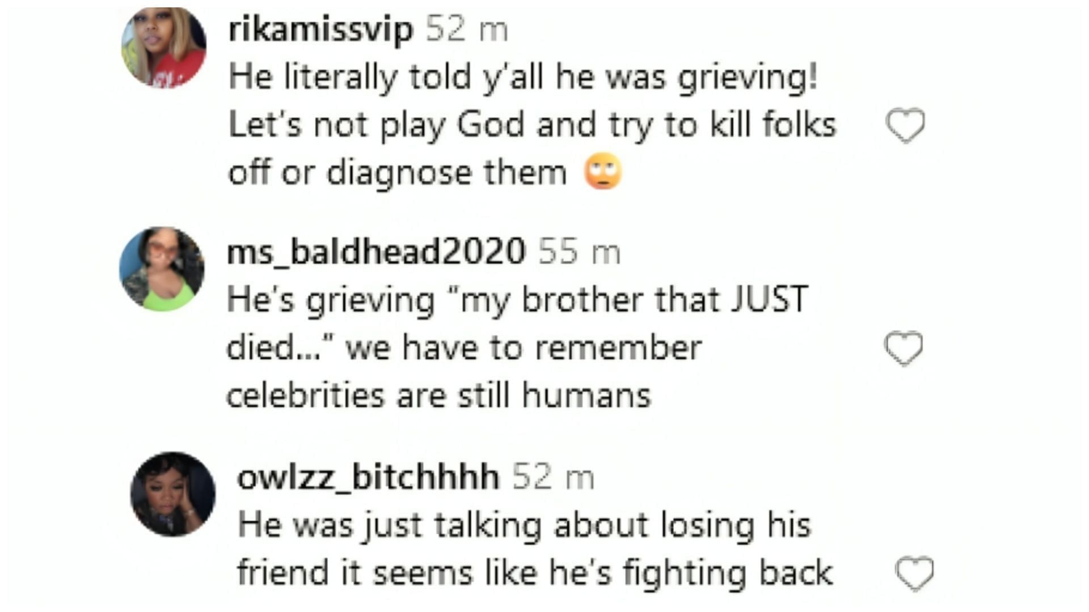1089x612 pixels.
Task: Open ms_baldhead2020's profile picture
Action: [162, 269]
